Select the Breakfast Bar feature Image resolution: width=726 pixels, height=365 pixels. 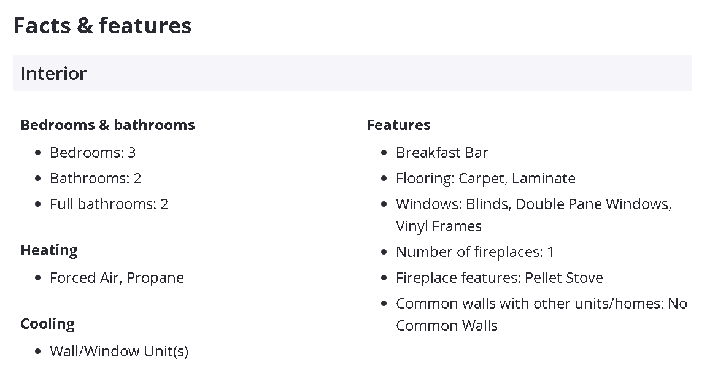pos(442,153)
